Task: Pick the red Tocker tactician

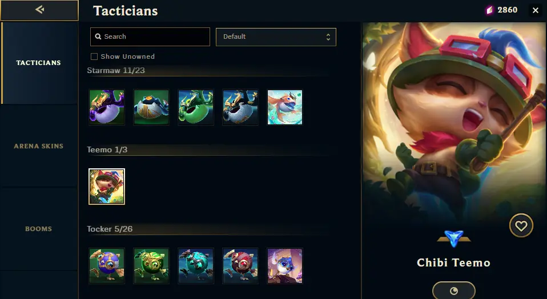Action: point(240,265)
